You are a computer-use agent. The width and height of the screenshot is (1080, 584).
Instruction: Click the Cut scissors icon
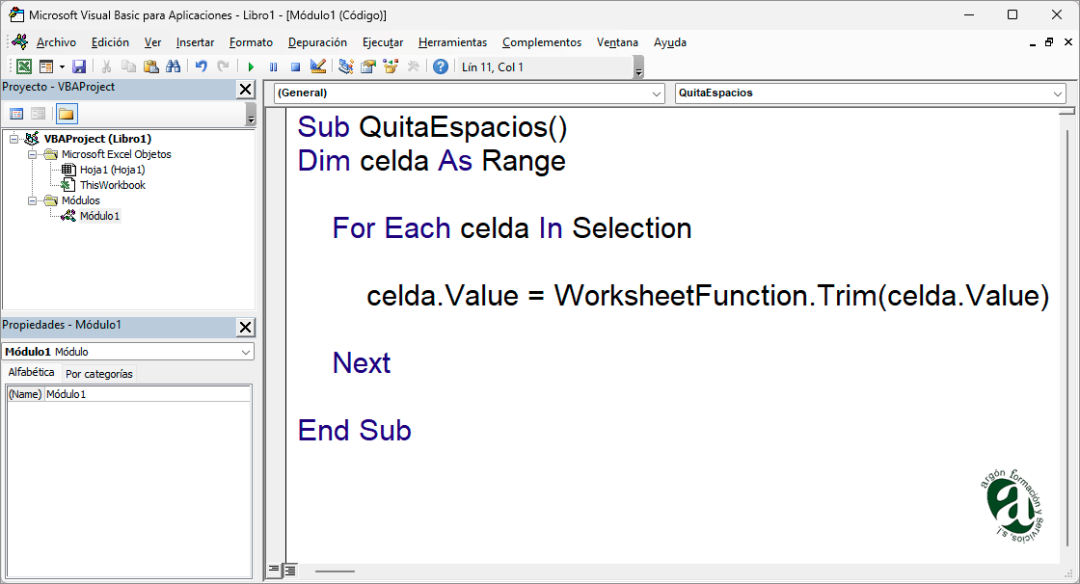pyautogui.click(x=106, y=66)
